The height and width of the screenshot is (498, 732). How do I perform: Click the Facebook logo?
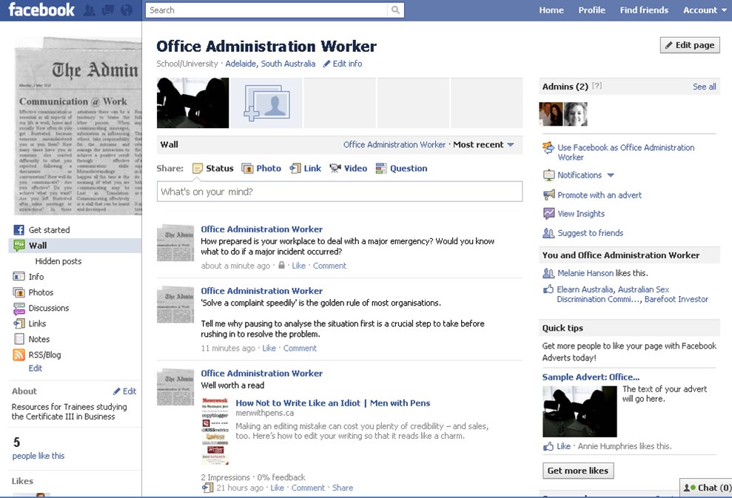[x=41, y=10]
